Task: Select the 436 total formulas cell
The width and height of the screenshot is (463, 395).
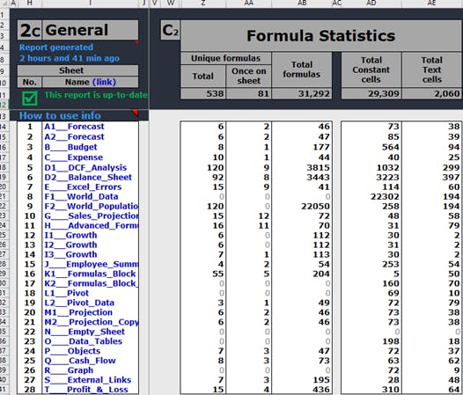Action: (x=302, y=390)
